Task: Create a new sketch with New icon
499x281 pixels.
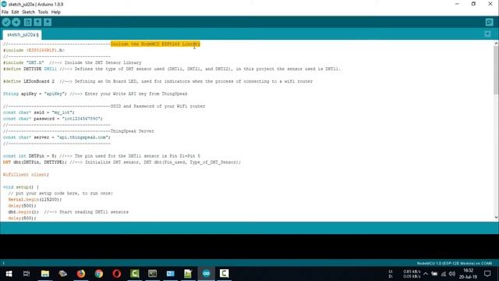Action: click(x=28, y=22)
